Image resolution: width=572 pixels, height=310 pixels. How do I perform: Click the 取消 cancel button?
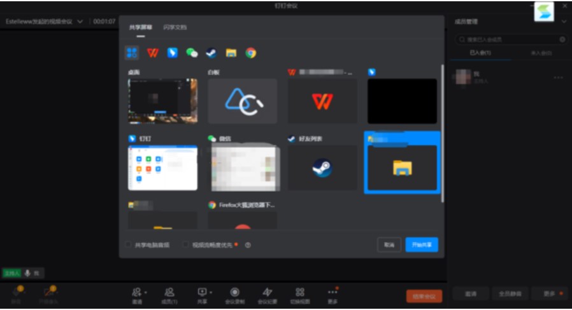coord(389,245)
